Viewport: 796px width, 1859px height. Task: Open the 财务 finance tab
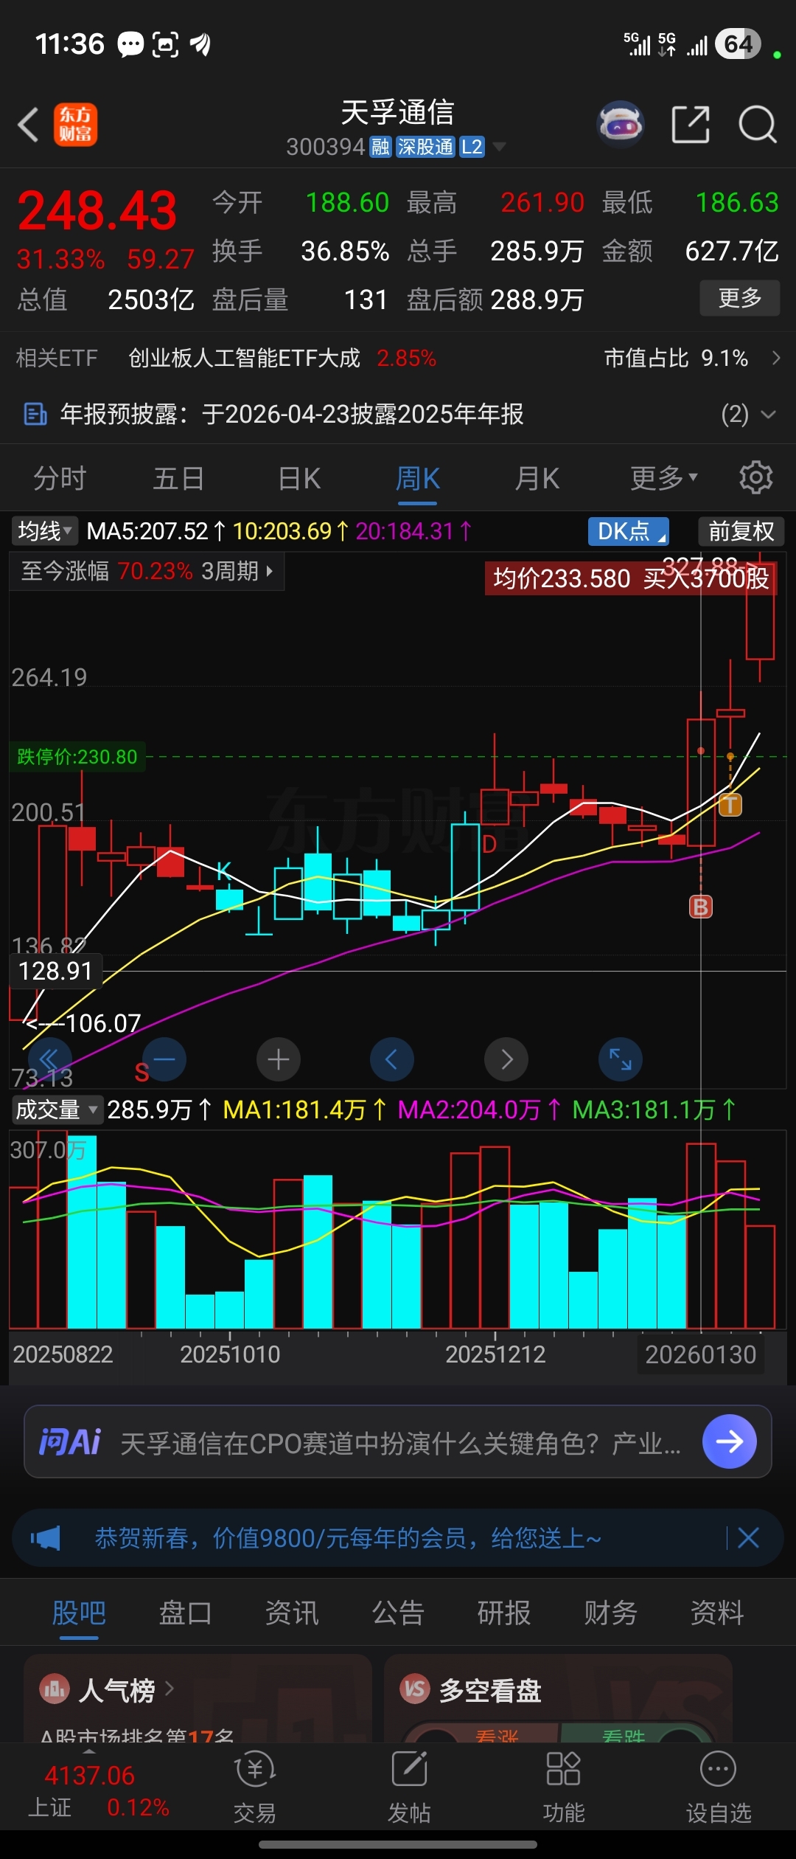(x=611, y=1613)
